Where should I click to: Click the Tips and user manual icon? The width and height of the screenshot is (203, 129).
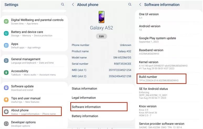click(x=6, y=100)
